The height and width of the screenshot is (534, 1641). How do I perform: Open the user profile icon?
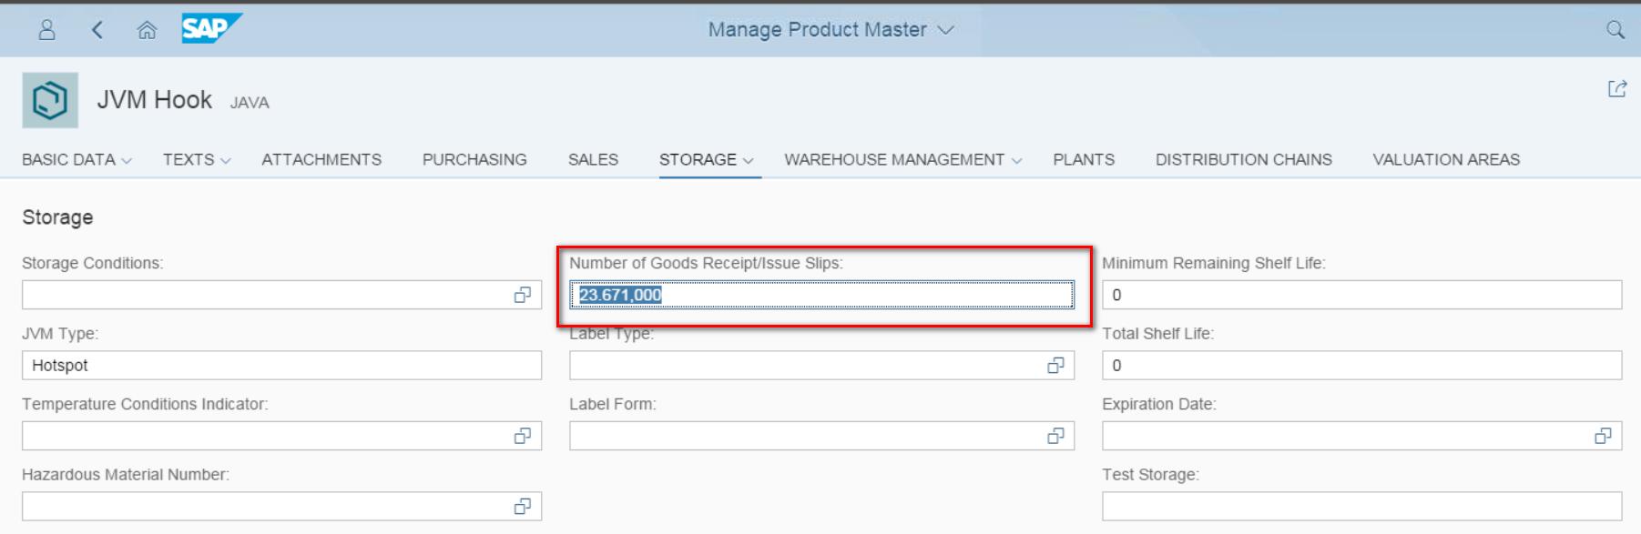point(46,30)
